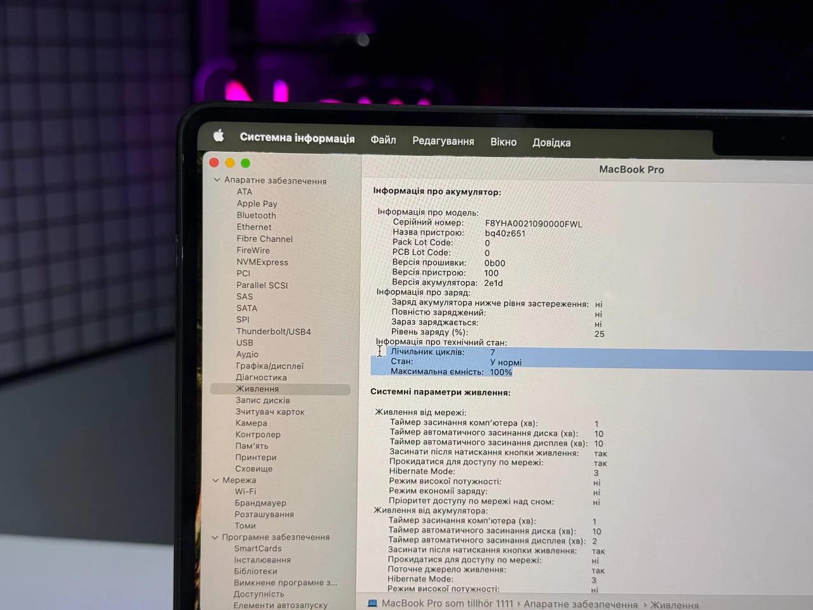Select Parallel SCSI in the sidebar
Image resolution: width=813 pixels, height=610 pixels.
tap(262, 285)
